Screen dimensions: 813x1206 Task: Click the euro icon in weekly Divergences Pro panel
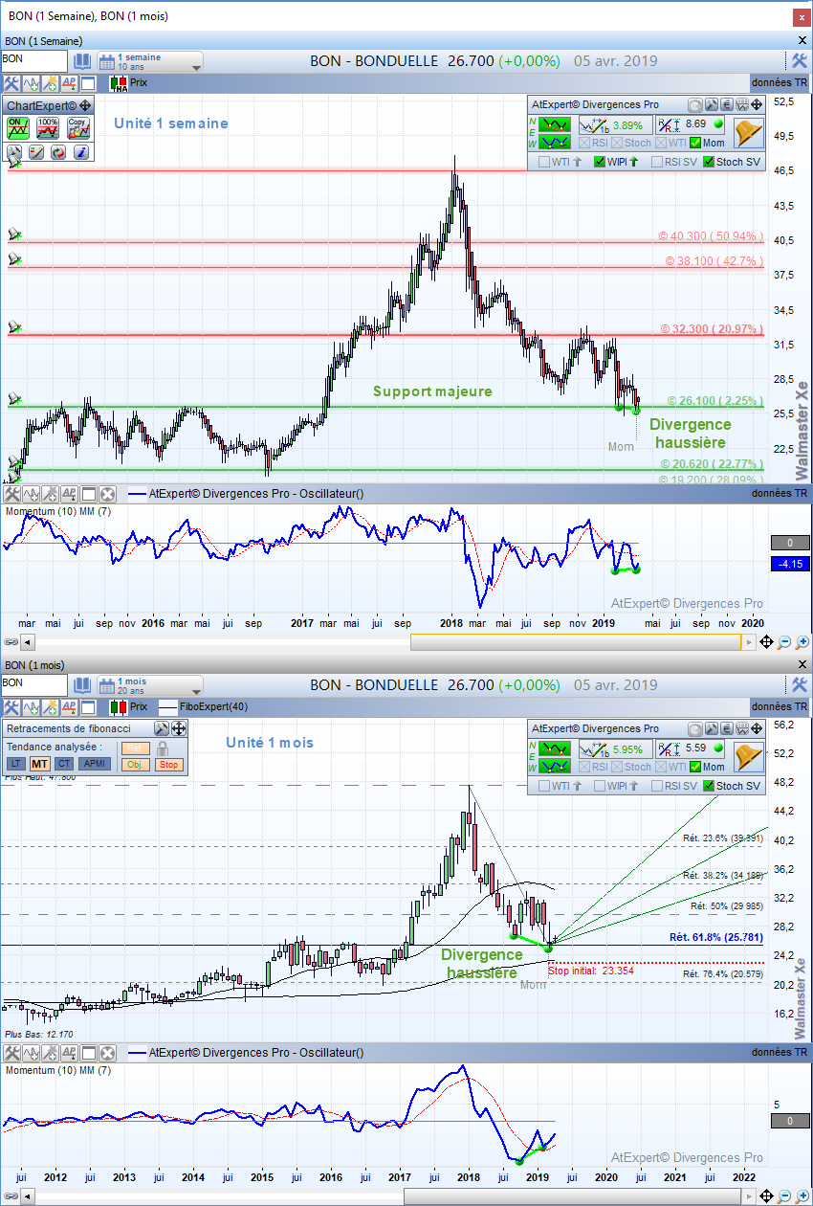[727, 105]
